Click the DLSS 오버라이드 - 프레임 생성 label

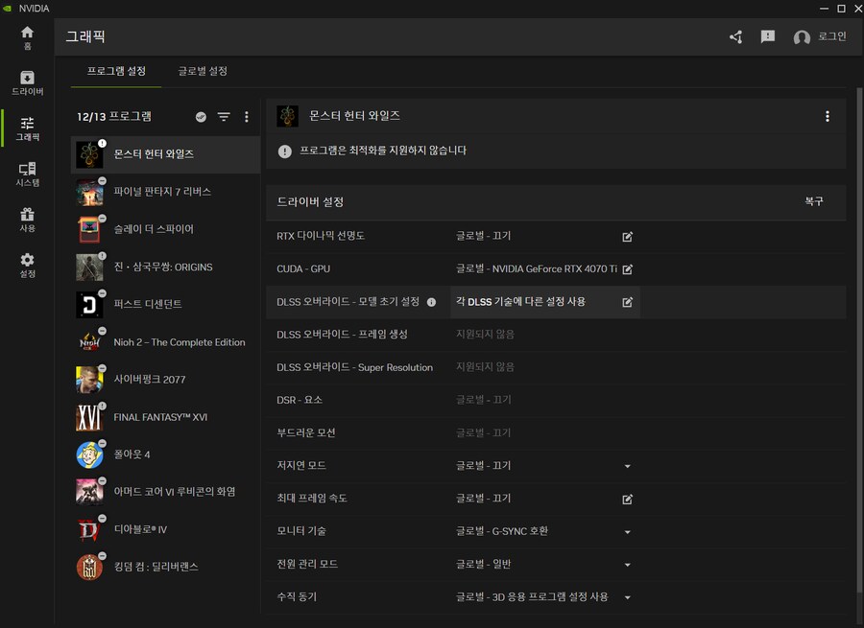tap(342, 334)
